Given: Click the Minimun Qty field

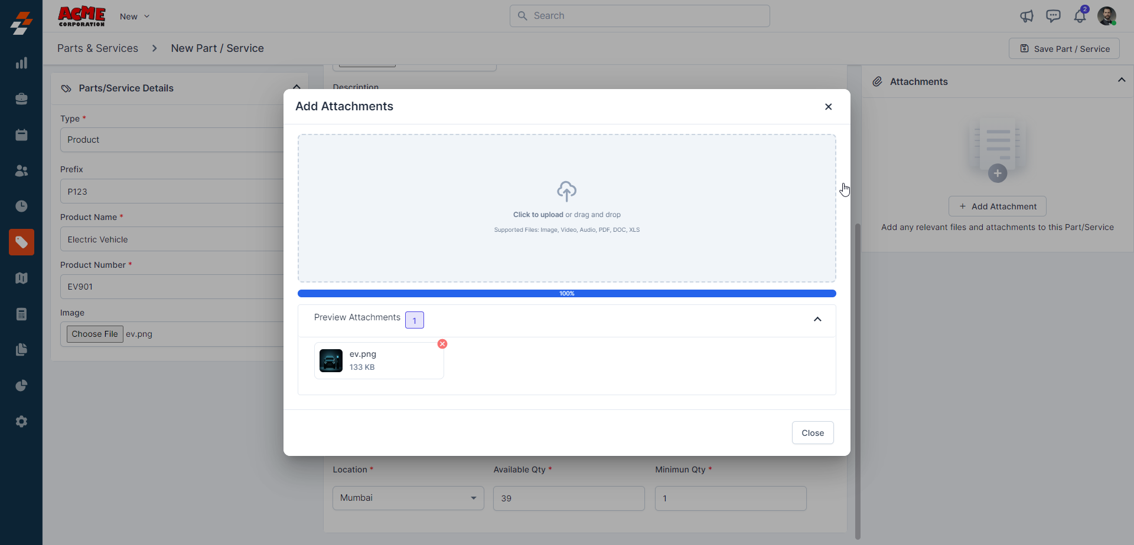Looking at the screenshot, I should 731,498.
